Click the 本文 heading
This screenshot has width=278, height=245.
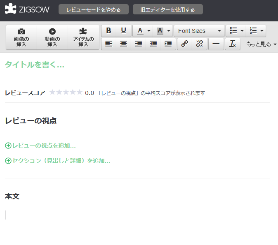tap(12, 196)
